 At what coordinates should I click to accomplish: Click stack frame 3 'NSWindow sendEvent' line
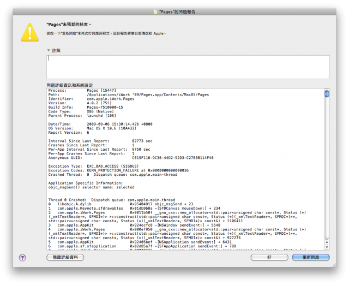click(134, 225)
